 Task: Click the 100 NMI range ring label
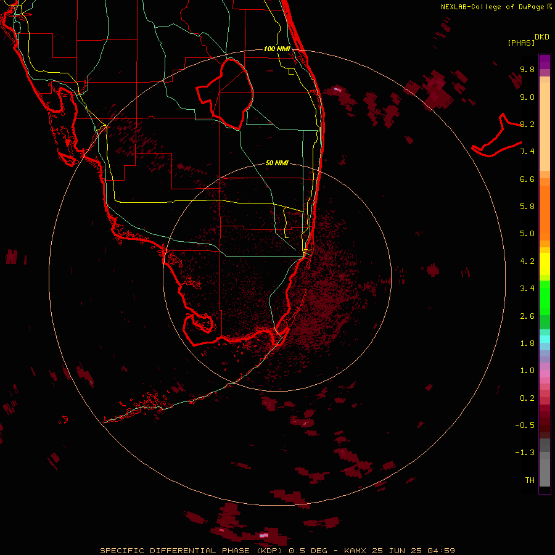(277, 49)
